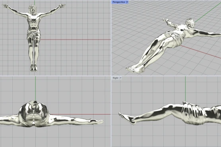Pick the left hand in the top-left view
The image size is (221, 147).
62,6
